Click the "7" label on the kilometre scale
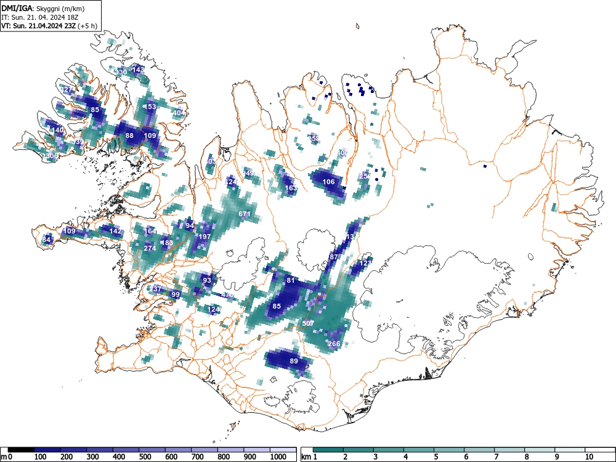Screen dimensions: 616x462 click(x=496, y=457)
